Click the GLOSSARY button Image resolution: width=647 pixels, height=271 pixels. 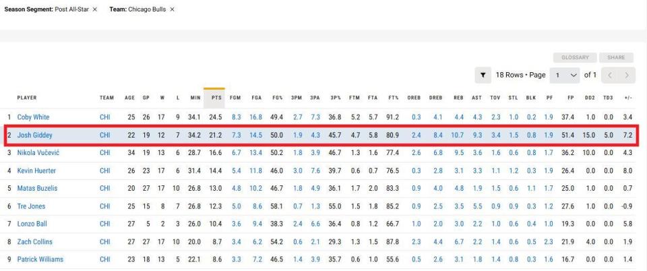click(x=574, y=58)
